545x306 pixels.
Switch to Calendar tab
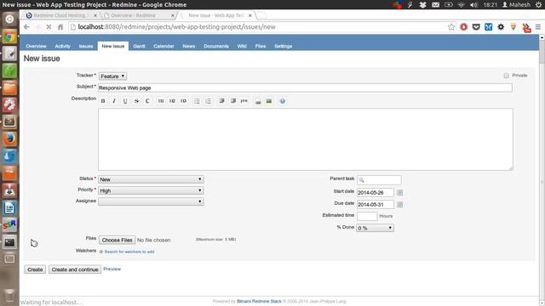(x=163, y=46)
